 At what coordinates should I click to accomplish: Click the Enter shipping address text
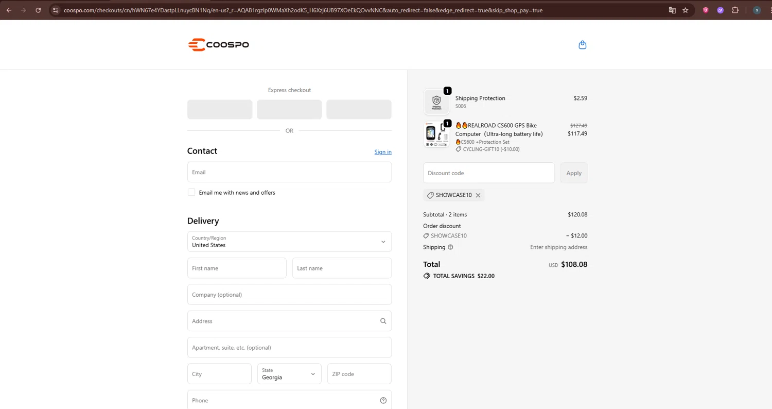(558, 247)
